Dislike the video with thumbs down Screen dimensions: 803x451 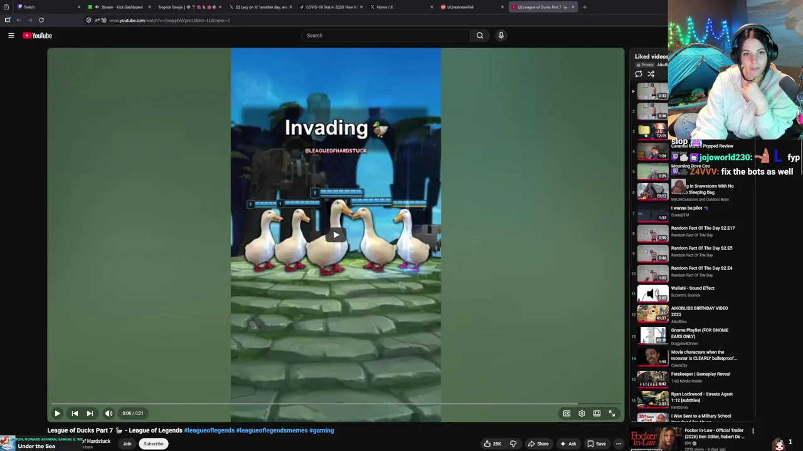click(513, 443)
